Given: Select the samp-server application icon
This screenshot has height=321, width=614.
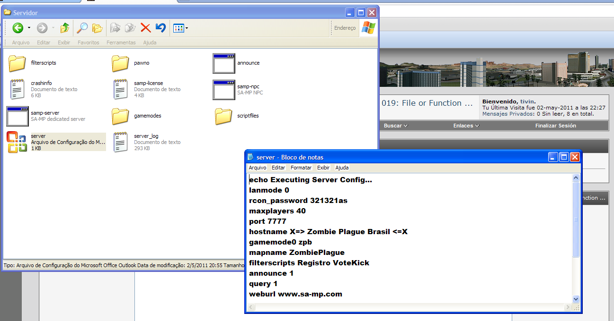Looking at the screenshot, I should (x=18, y=116).
